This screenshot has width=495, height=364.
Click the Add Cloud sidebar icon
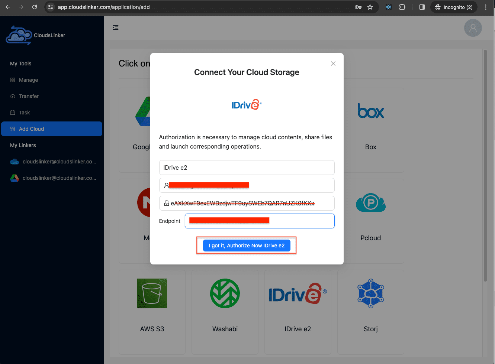[13, 129]
